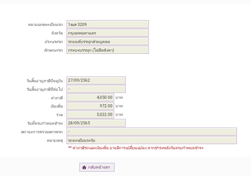
Task: Click the label หมายเหตุ
Action: coord(56,140)
